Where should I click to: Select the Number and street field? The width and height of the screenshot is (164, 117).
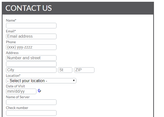pyautogui.click(x=31, y=58)
